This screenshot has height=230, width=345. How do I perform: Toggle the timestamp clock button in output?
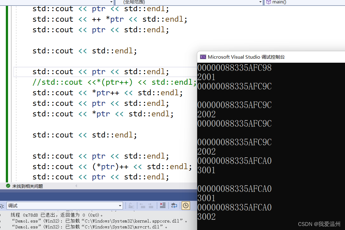(x=186, y=205)
